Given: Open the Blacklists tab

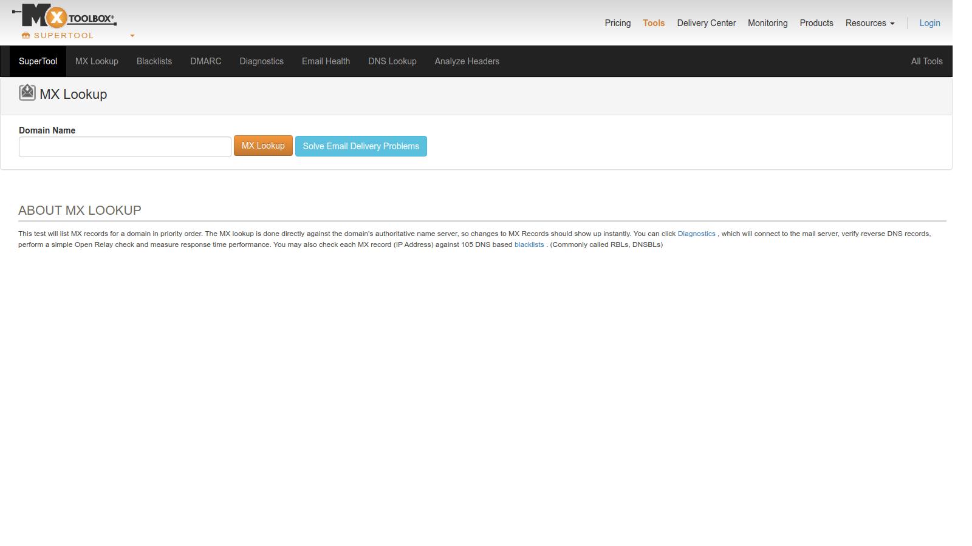Looking at the screenshot, I should [154, 61].
